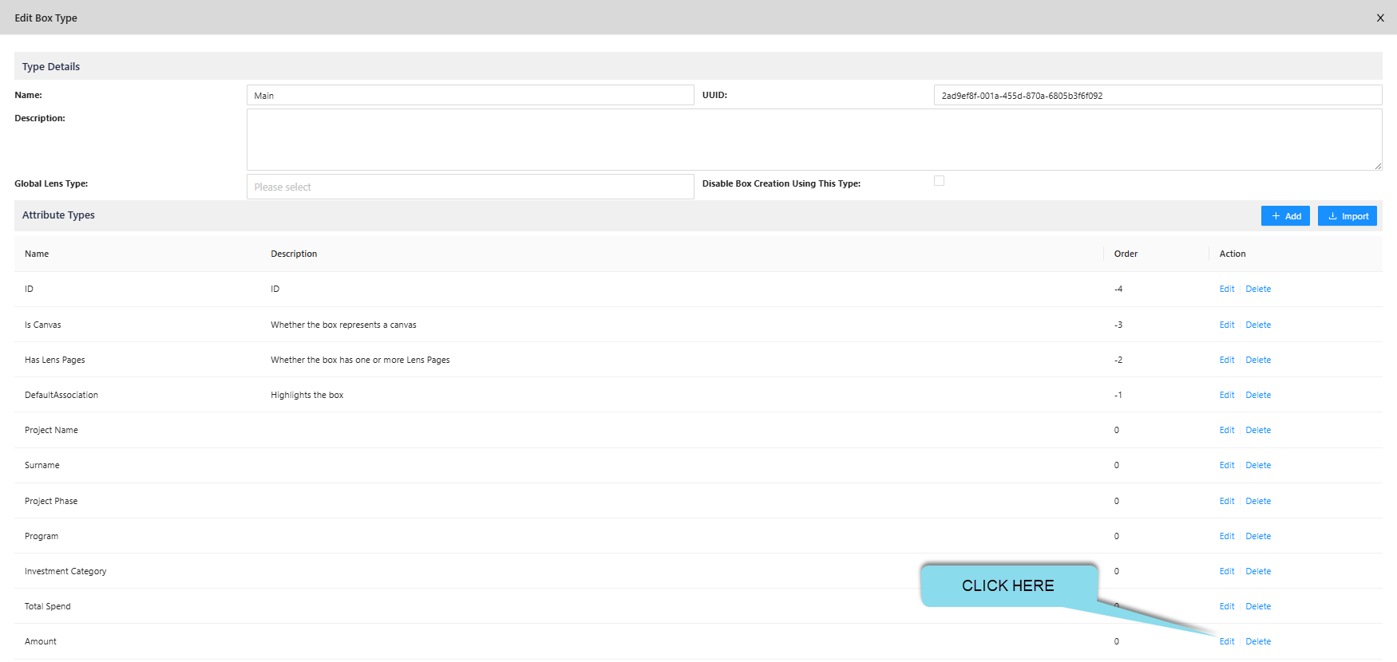The image size is (1397, 662).
Task: Delete the Total Spend attribute
Action: click(x=1258, y=606)
